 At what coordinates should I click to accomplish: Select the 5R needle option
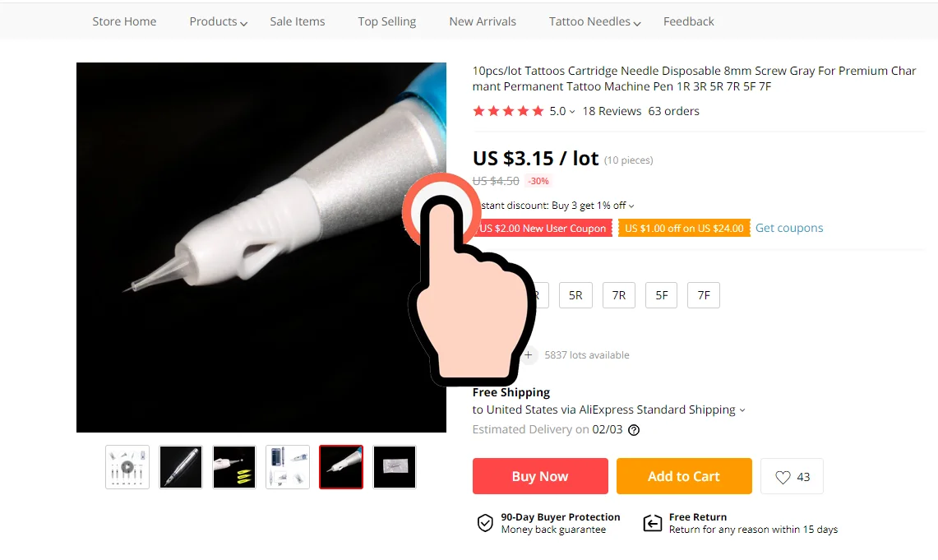tap(575, 295)
